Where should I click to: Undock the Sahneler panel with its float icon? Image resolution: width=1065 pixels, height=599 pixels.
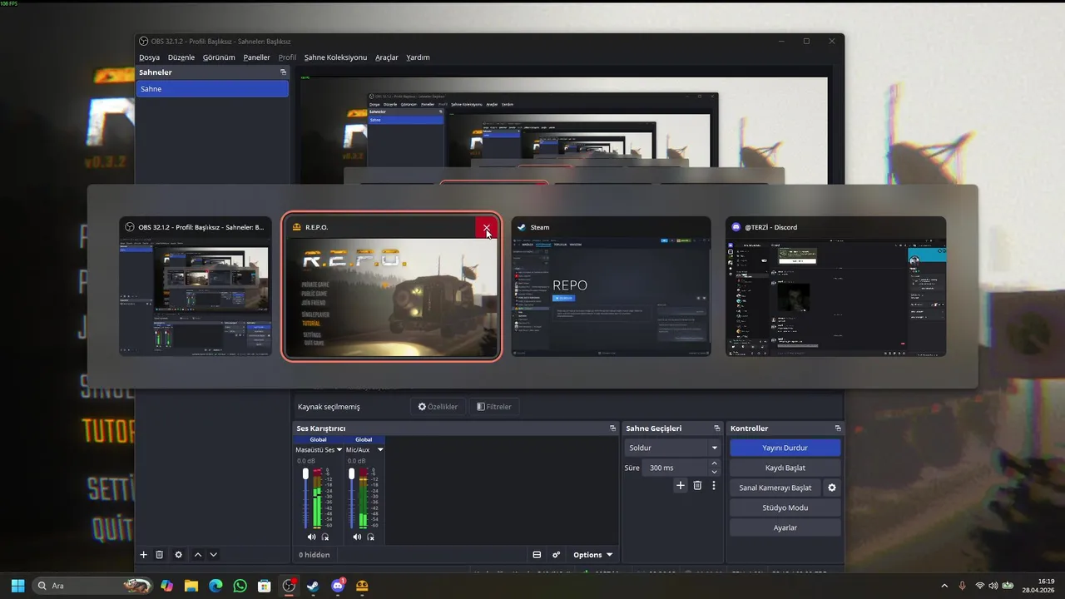283,72
